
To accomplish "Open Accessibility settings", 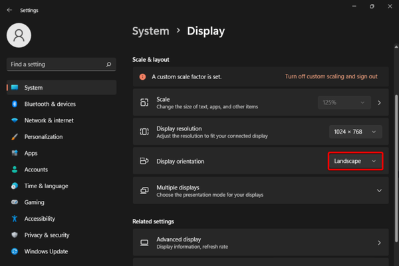I will click(62, 218).
